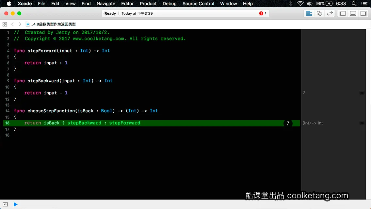The width and height of the screenshot is (371, 209).
Task: Click chooseStepFunction name on line 14
Action: pos(51,111)
